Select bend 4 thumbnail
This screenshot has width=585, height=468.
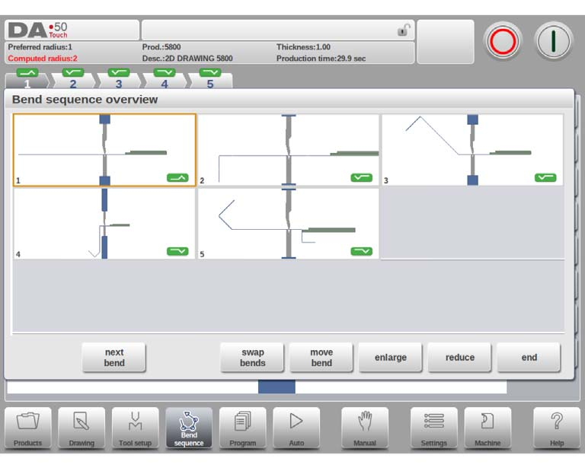pos(104,223)
